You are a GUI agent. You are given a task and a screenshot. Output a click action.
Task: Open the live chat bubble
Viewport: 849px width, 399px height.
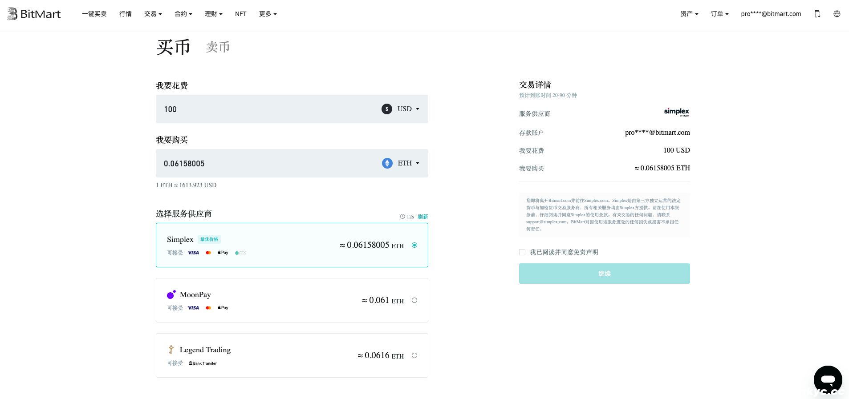click(x=827, y=379)
